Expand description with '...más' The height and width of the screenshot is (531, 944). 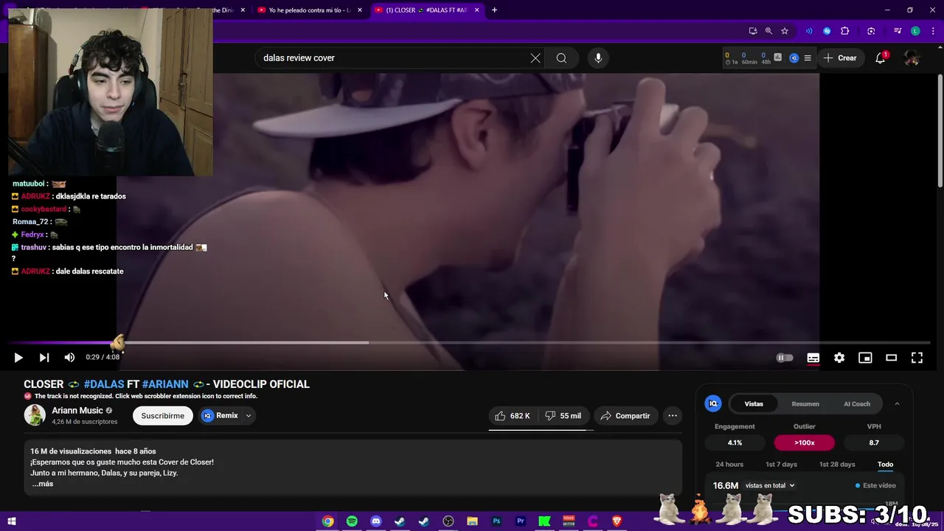tap(43, 484)
